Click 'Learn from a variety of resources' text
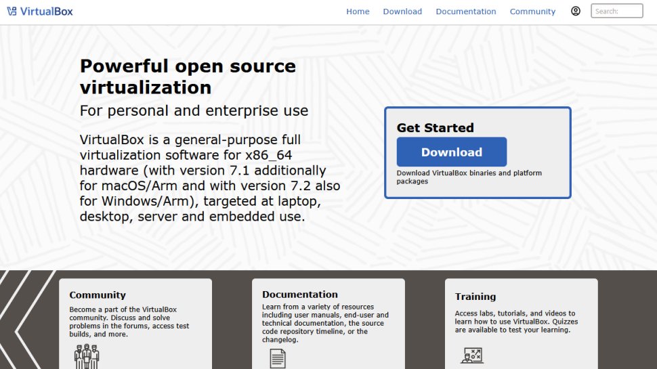Image resolution: width=657 pixels, height=369 pixels. tap(325, 323)
